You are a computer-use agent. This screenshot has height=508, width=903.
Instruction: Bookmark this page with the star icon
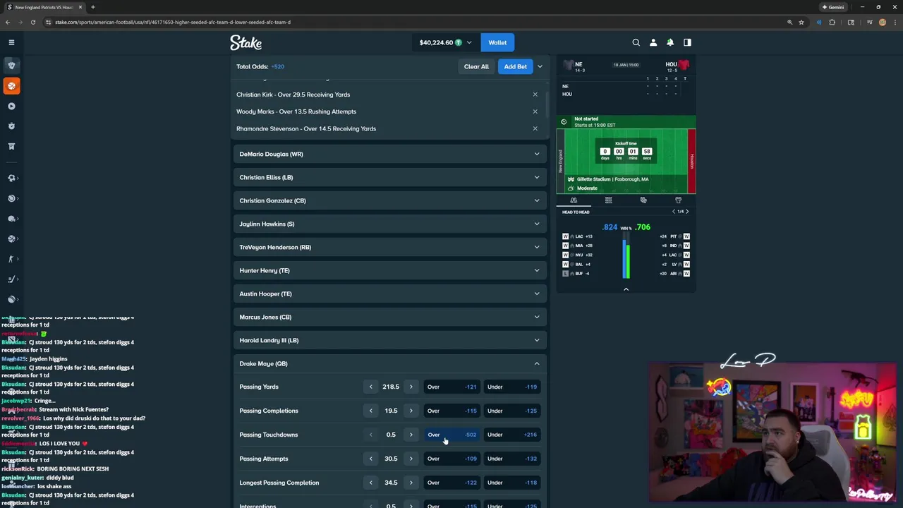pyautogui.click(x=801, y=22)
